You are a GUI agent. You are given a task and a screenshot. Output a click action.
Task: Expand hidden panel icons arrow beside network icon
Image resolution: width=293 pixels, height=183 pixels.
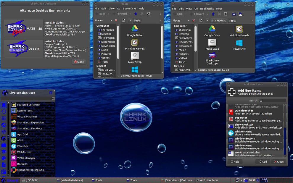click(x=242, y=180)
